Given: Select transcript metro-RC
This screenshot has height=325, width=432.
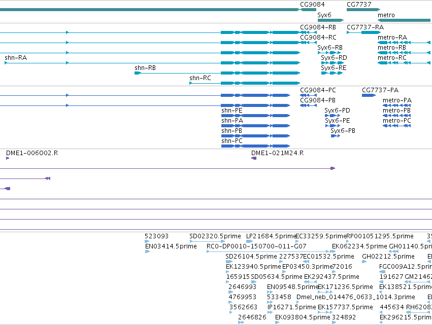Looking at the screenshot, I should (x=404, y=63).
